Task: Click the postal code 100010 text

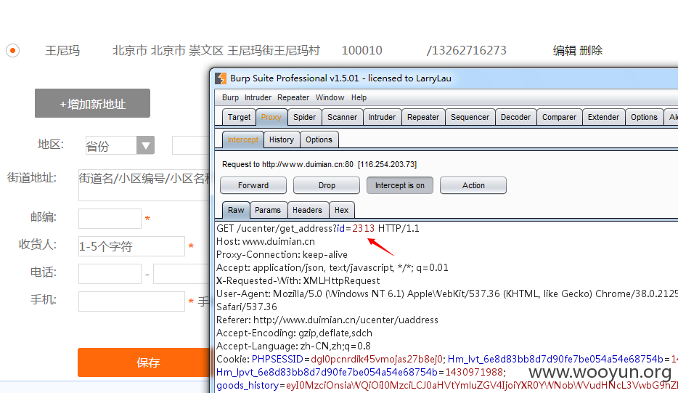Action: [362, 51]
